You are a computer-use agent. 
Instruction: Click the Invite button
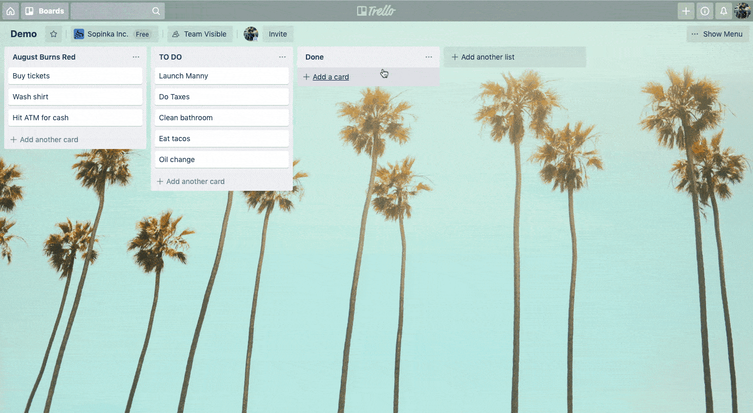coord(278,34)
